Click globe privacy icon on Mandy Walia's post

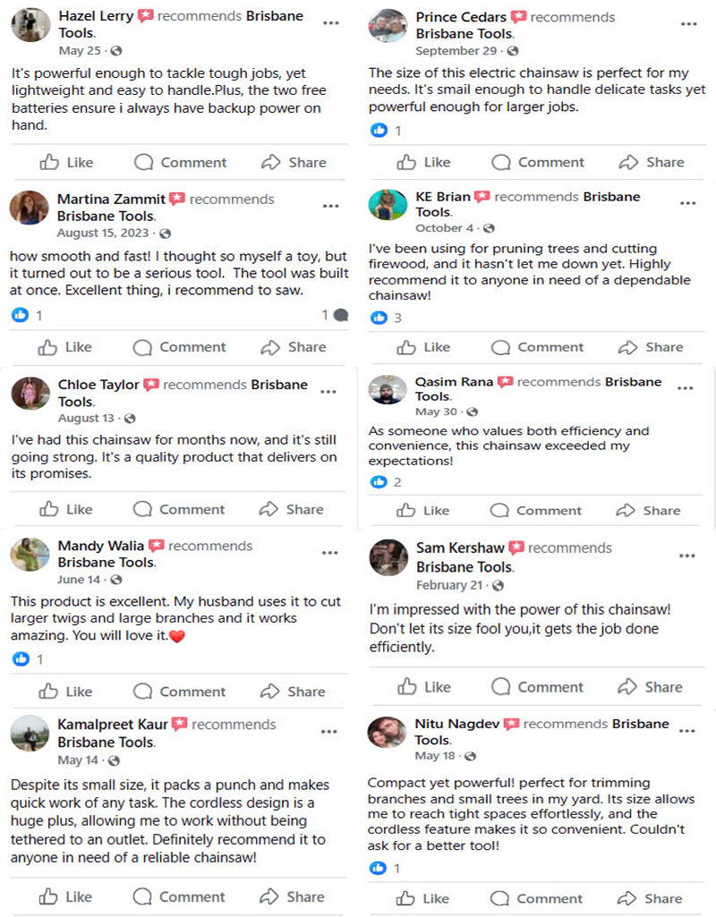point(113,580)
